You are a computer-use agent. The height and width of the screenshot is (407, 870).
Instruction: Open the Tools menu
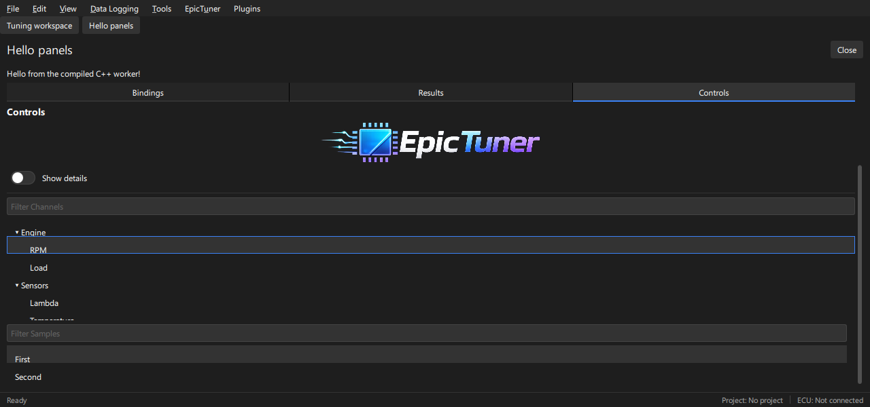click(x=162, y=9)
